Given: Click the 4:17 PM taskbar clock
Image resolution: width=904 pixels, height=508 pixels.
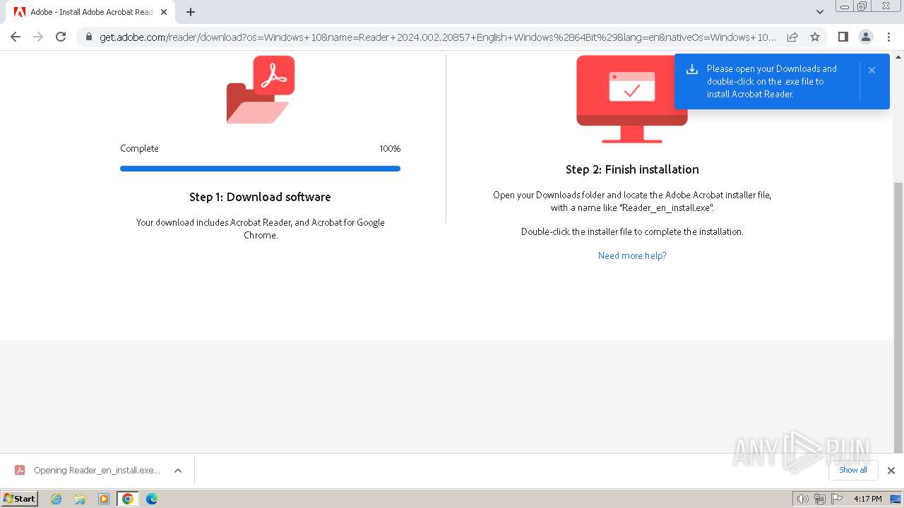Looking at the screenshot, I should [x=867, y=499].
